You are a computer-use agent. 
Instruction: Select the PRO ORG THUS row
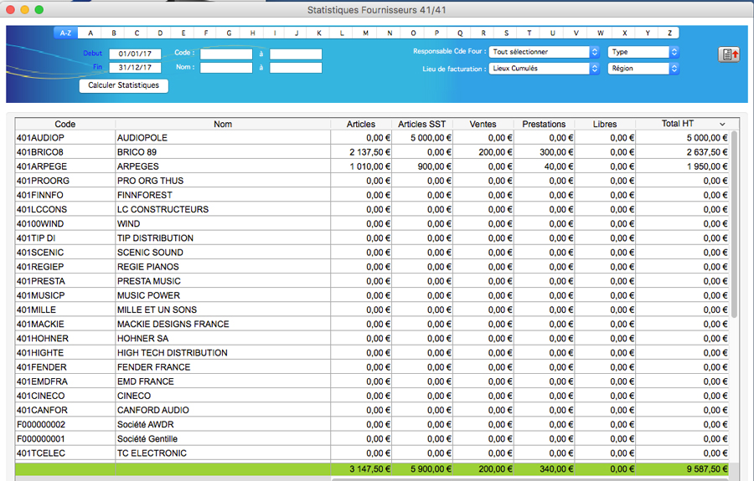click(x=372, y=181)
